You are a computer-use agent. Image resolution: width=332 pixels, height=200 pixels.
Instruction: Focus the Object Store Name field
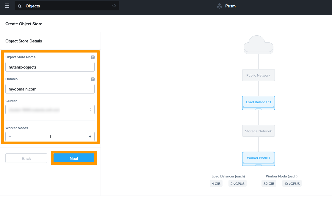pos(50,67)
